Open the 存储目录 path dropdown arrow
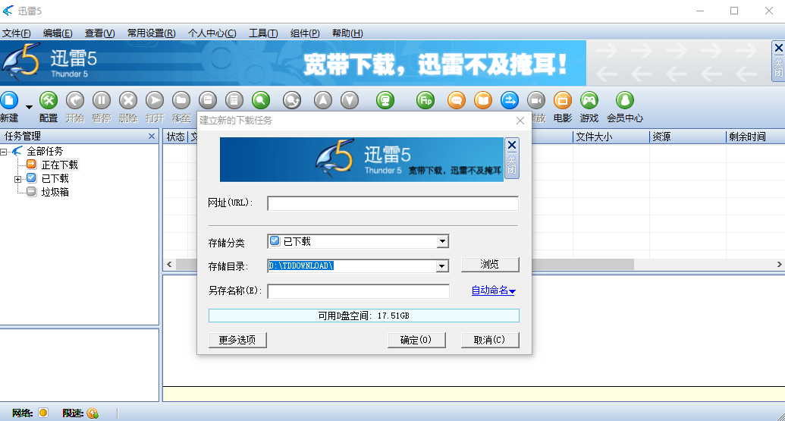Screen dimensions: 785x421 [x=441, y=265]
